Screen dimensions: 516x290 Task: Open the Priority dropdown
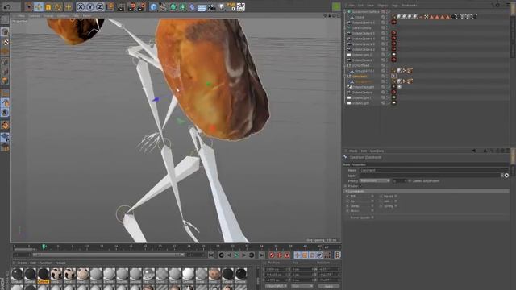[x=374, y=180]
